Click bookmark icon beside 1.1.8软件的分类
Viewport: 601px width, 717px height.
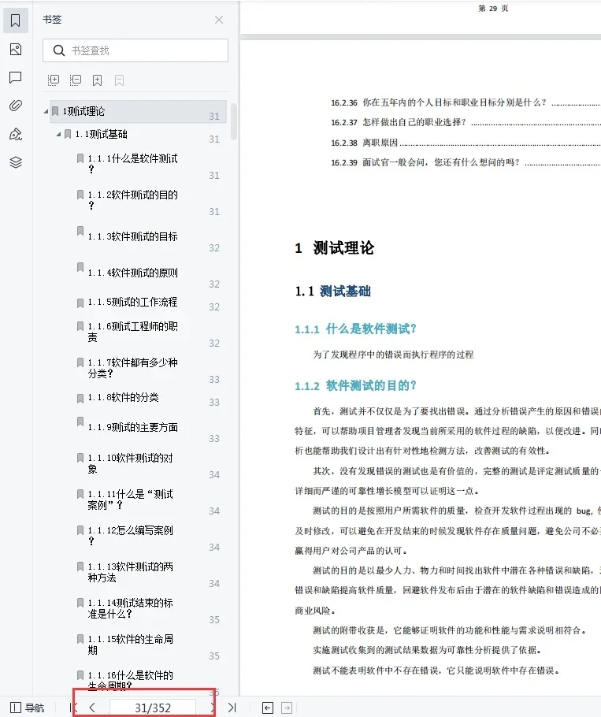click(x=80, y=398)
